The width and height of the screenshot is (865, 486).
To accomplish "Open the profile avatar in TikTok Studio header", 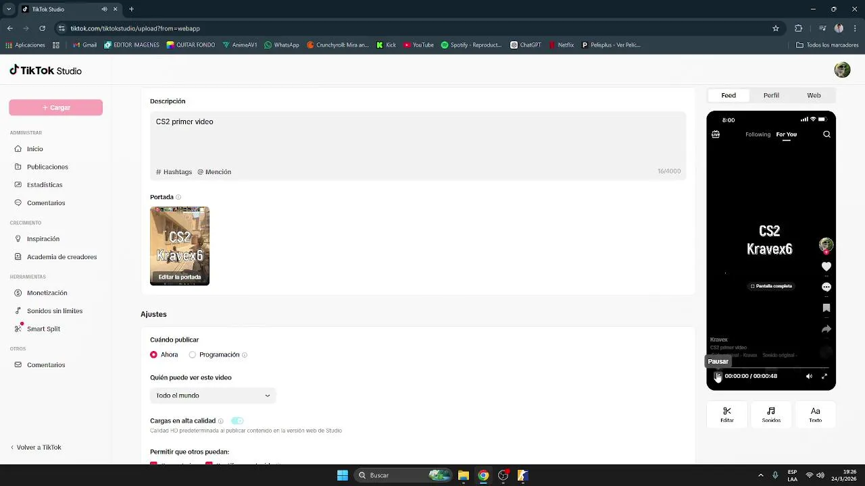I will point(842,70).
